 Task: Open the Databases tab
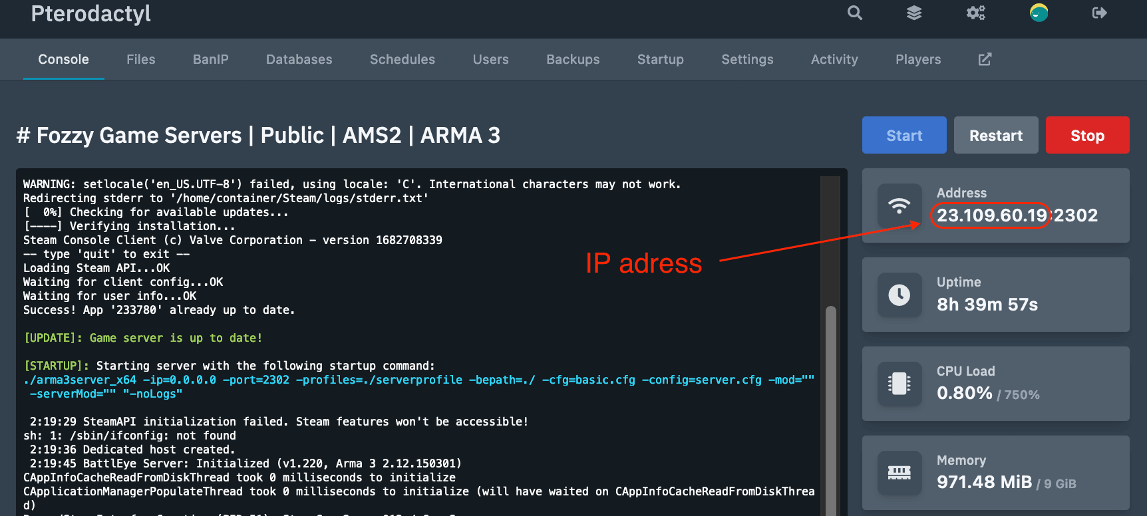[x=299, y=59]
